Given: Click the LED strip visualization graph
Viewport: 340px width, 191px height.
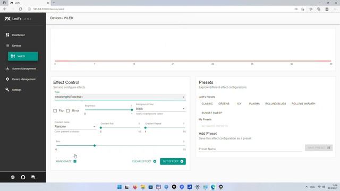Looking at the screenshot, I should pos(193,49).
